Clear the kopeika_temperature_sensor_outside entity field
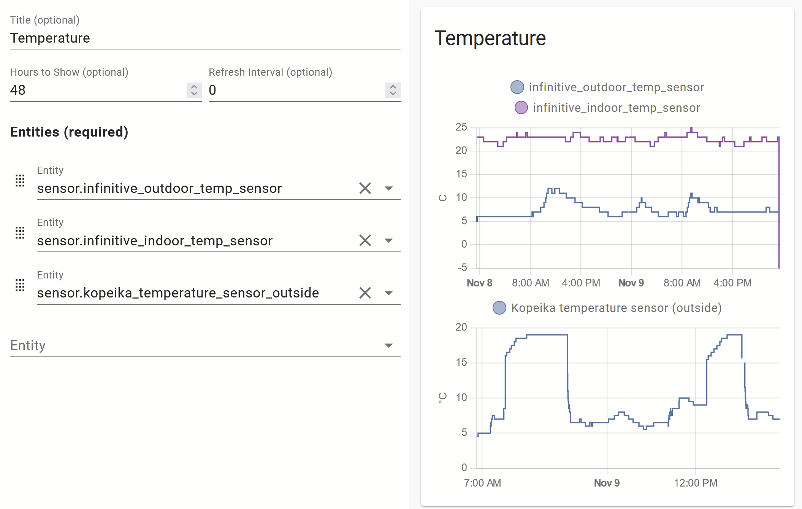 click(365, 293)
